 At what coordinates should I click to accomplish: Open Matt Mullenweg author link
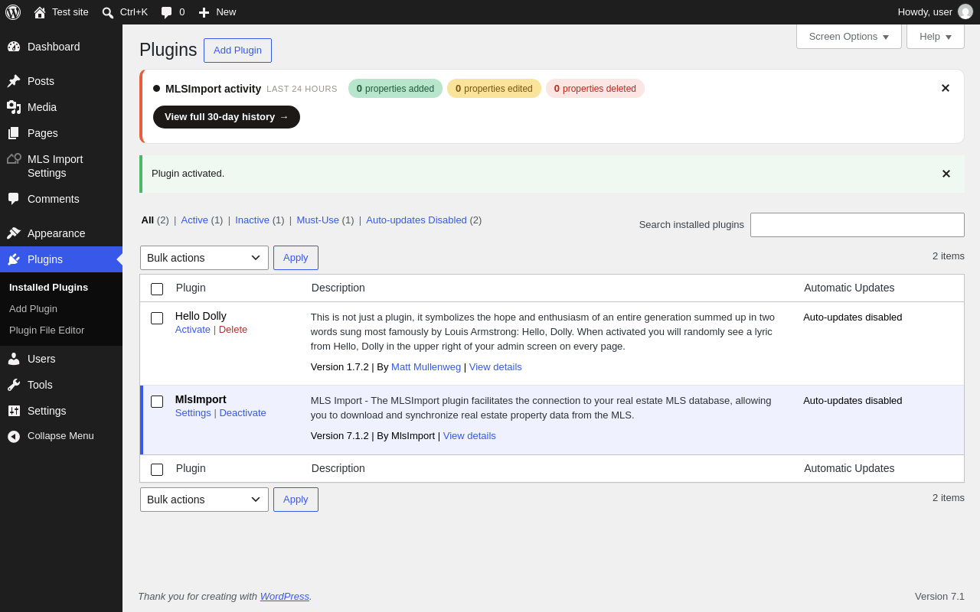coord(426,367)
